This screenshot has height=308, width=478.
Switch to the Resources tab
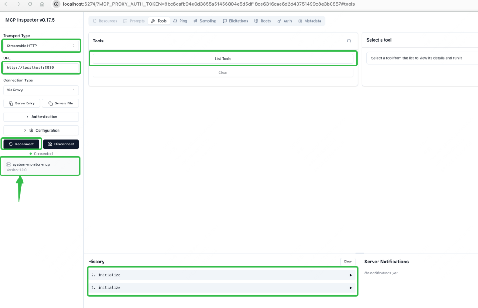click(105, 21)
